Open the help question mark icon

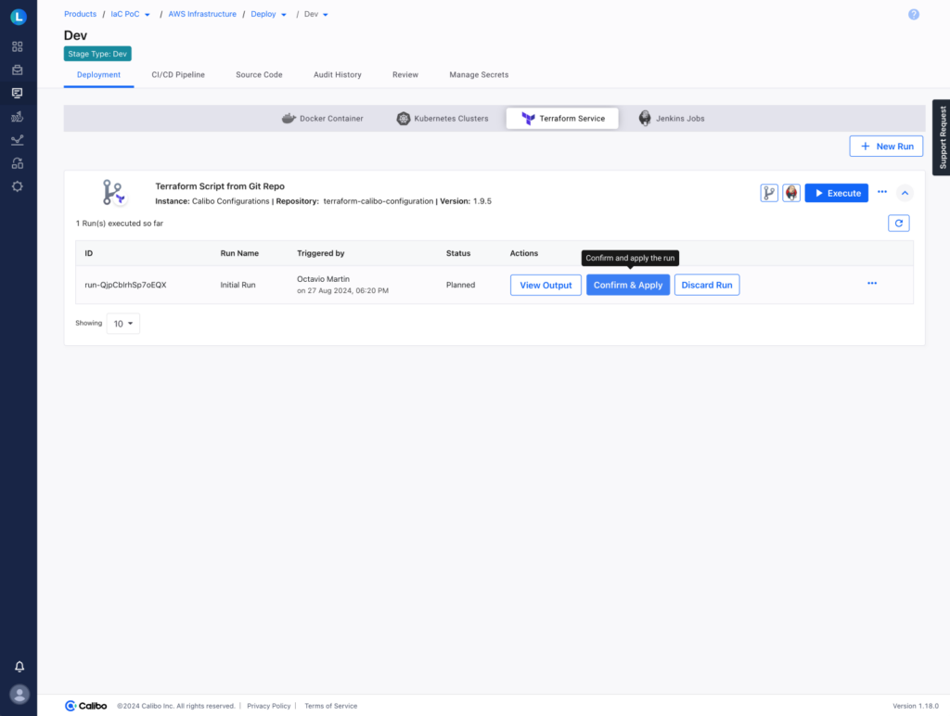pos(914,15)
